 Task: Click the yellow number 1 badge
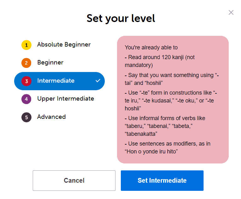click(26, 45)
